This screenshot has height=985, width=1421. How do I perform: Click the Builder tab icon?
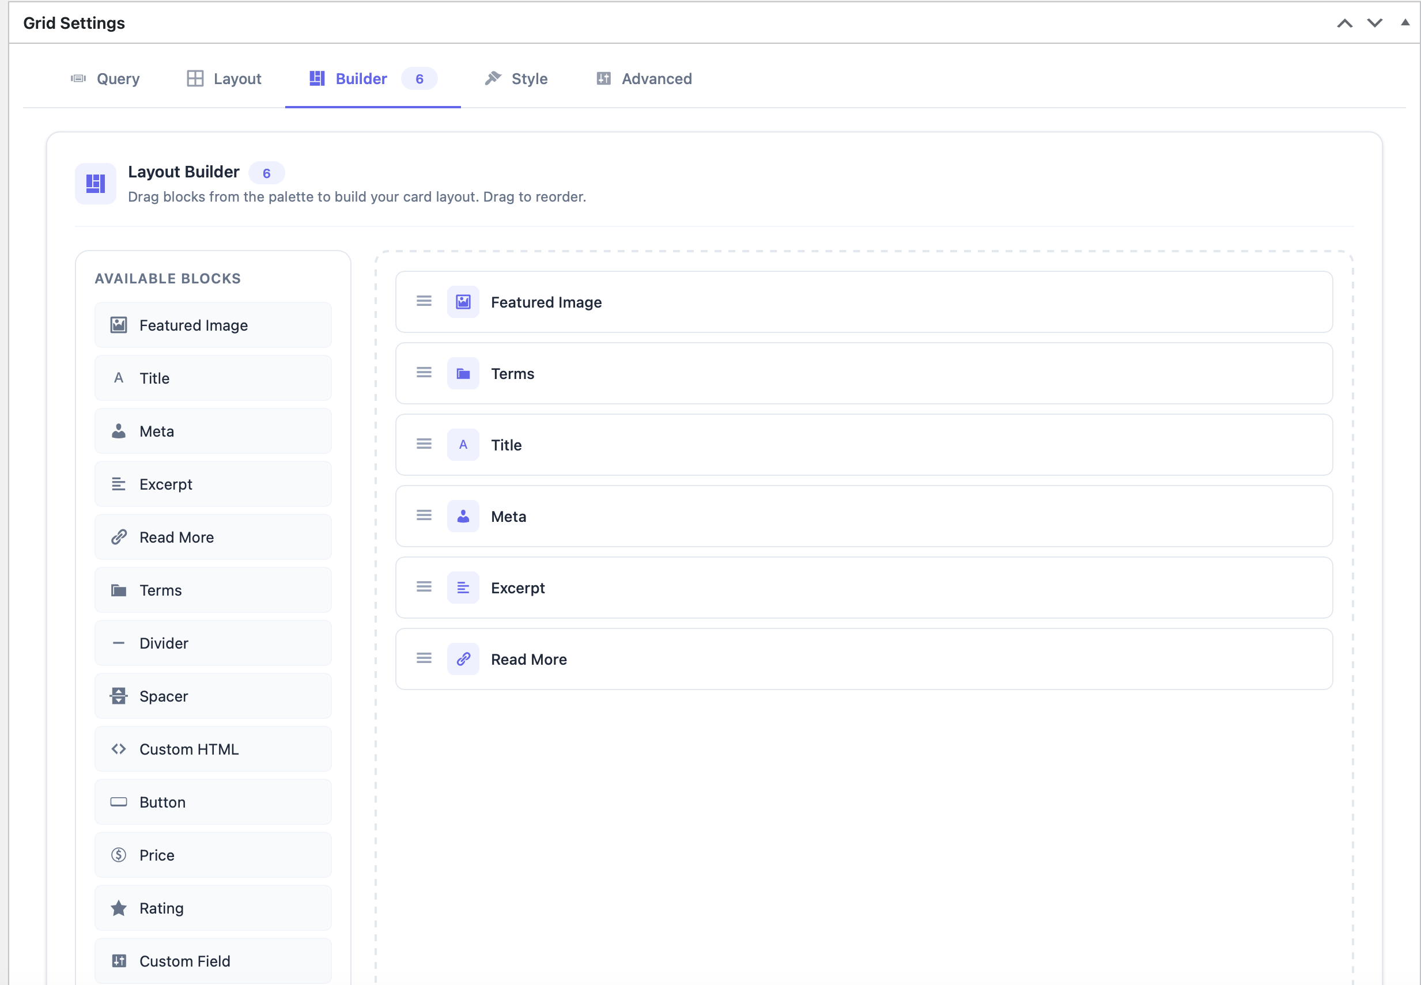318,78
